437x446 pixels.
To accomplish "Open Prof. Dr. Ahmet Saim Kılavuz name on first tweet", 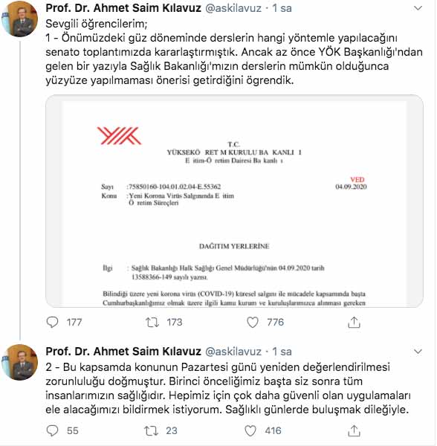I will (x=123, y=8).
